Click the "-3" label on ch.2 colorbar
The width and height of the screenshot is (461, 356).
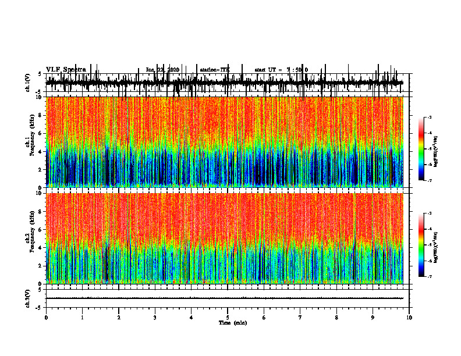[430, 213]
